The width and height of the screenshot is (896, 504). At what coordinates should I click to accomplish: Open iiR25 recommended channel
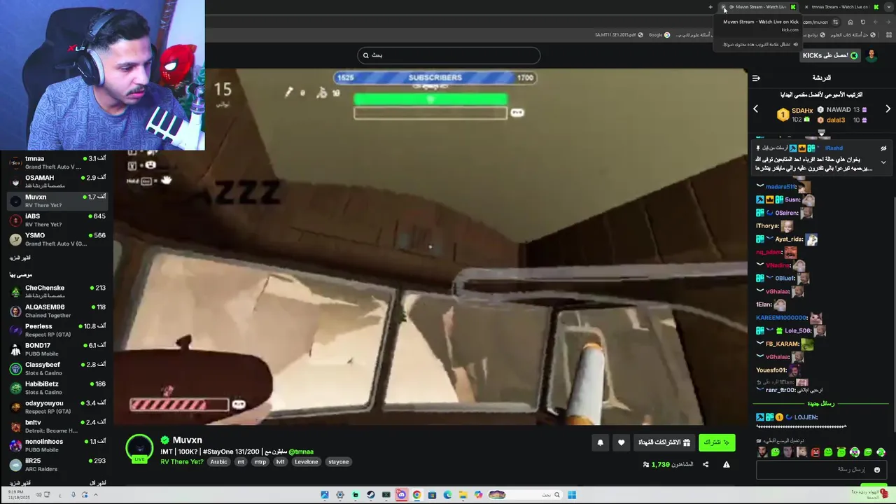56,465
